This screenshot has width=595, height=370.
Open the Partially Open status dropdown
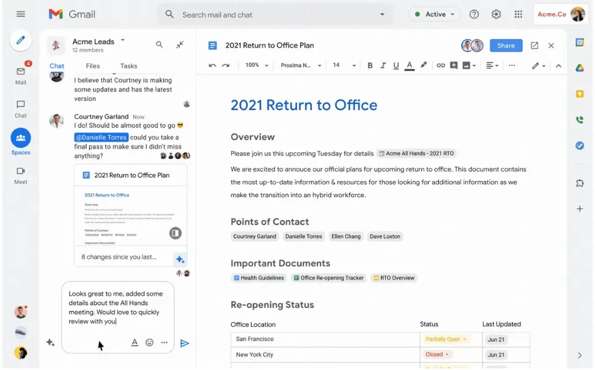click(446, 339)
